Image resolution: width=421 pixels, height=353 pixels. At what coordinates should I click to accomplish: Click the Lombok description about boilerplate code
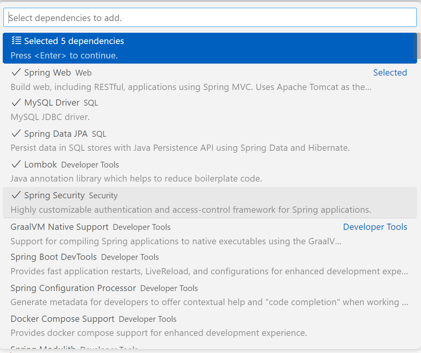pyautogui.click(x=136, y=179)
